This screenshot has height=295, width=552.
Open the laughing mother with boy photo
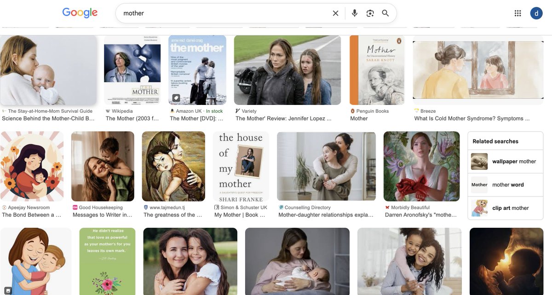(103, 167)
